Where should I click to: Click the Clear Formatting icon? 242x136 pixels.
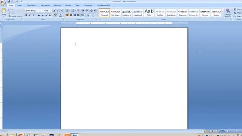tap(62, 11)
